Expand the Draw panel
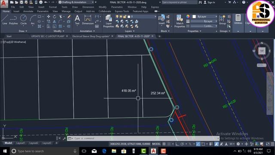Image resolution: width=275 pixels, height=155 pixels. pos(23,31)
